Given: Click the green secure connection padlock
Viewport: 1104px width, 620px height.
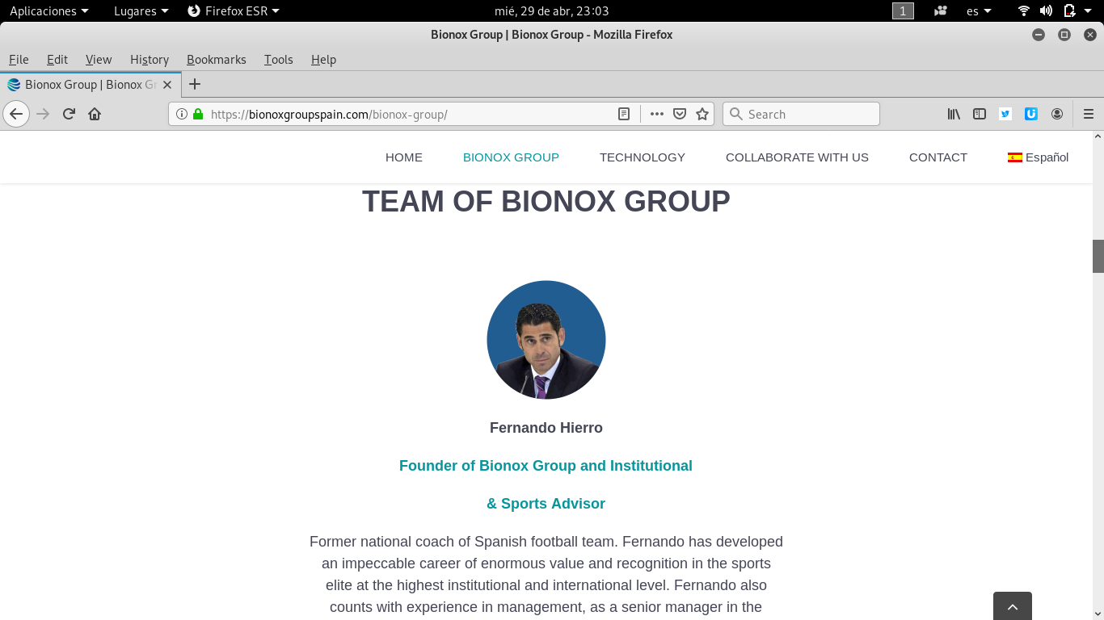Looking at the screenshot, I should point(198,114).
